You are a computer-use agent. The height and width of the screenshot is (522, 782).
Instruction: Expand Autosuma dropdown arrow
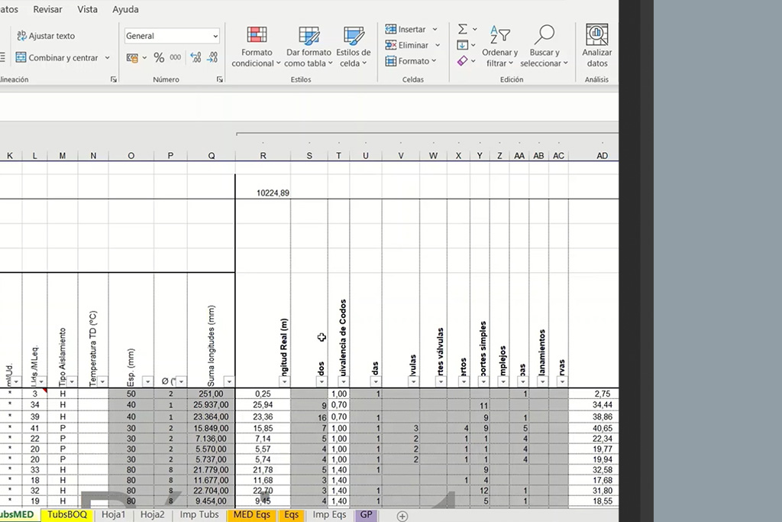pyautogui.click(x=475, y=30)
